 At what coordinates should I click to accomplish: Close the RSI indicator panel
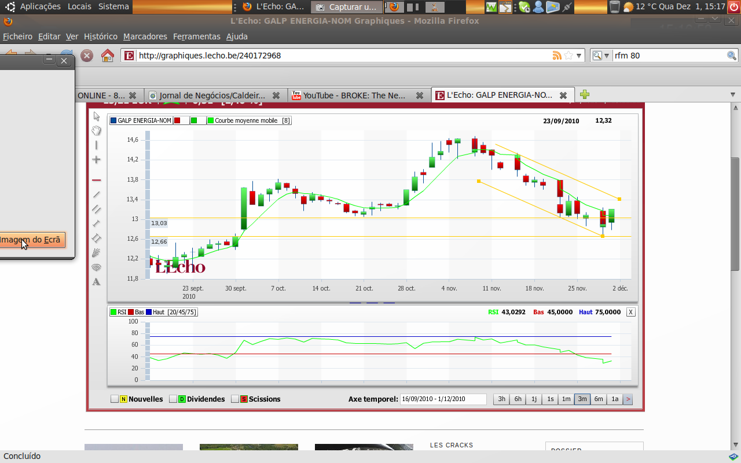pos(631,312)
